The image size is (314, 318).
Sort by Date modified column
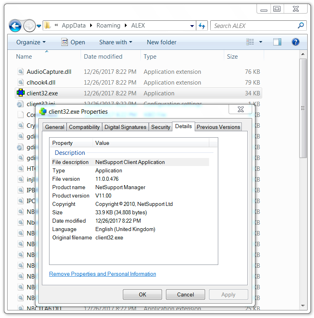[x=103, y=57]
